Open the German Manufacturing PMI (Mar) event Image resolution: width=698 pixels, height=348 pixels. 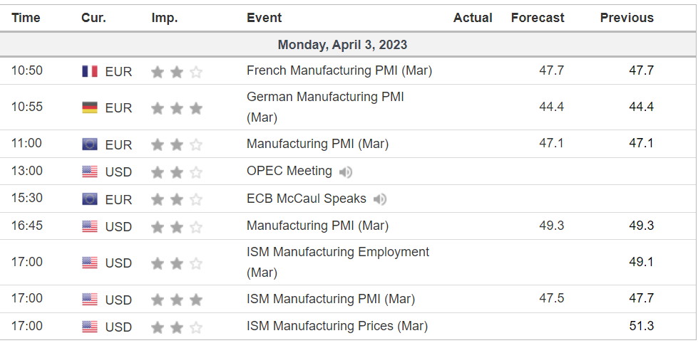click(325, 97)
